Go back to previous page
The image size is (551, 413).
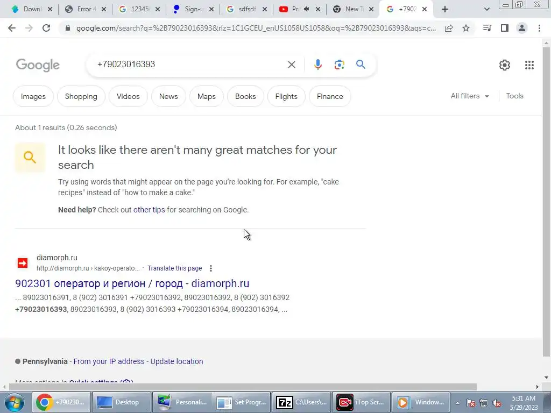coord(12,28)
